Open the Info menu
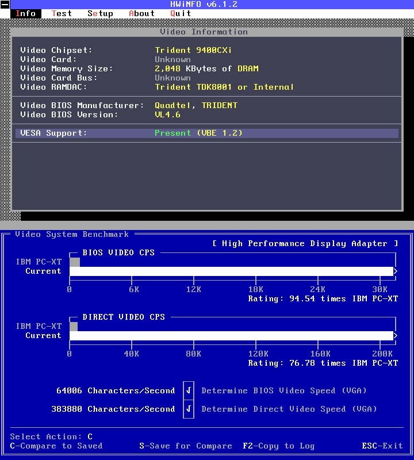Screen dimensions: 414x460 (25, 13)
